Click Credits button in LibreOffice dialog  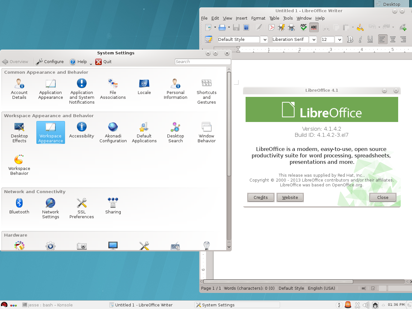(261, 197)
